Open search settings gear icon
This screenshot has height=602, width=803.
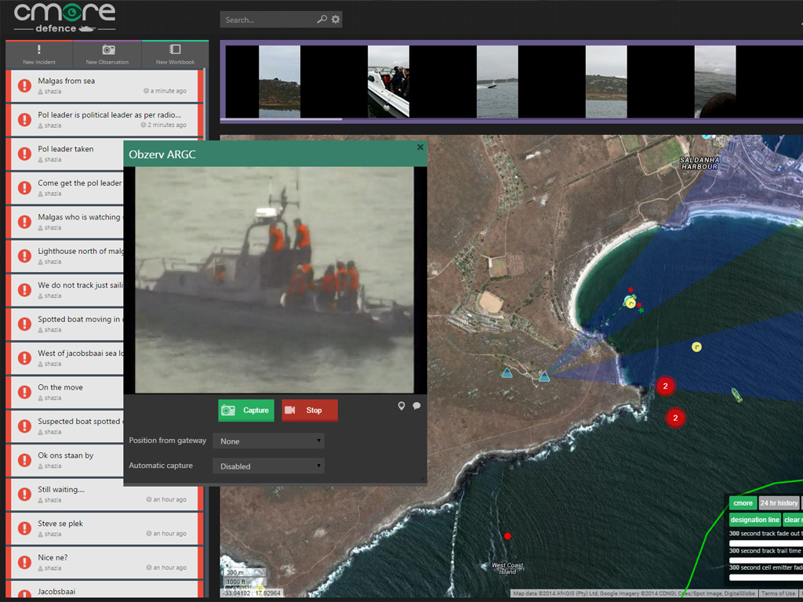click(x=336, y=20)
